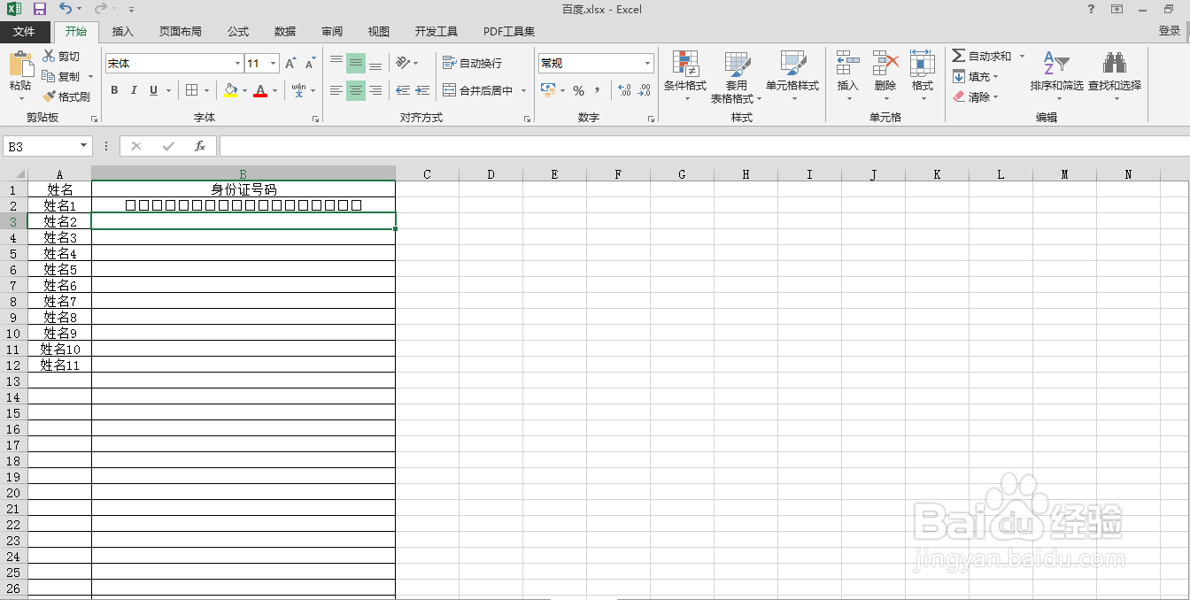
Task: Select cell A2 containing 姓名1
Action: [58, 204]
